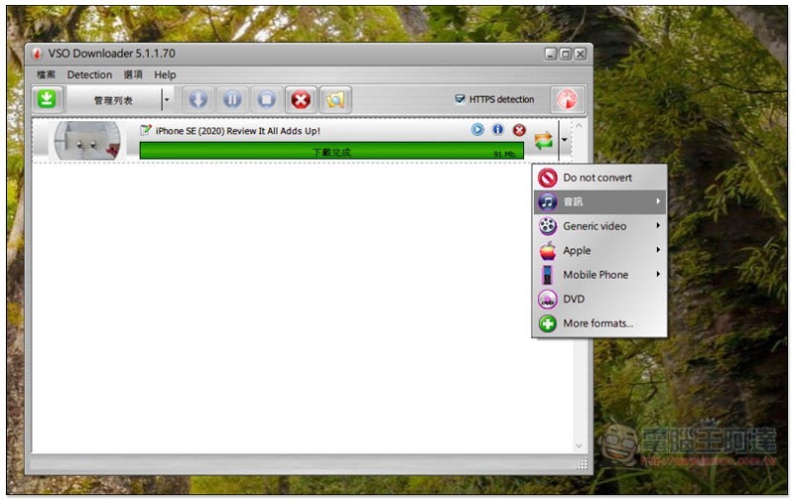Stop downloads with the stop icon
Screen dimensions: 794x501
point(266,99)
